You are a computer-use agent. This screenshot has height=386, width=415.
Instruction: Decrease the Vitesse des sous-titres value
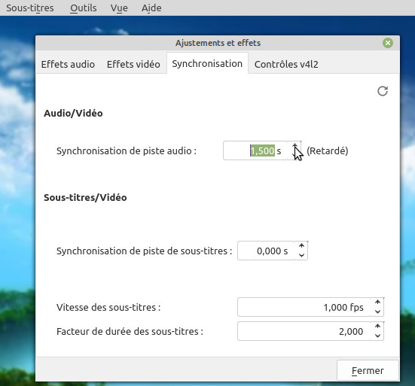tap(377, 312)
